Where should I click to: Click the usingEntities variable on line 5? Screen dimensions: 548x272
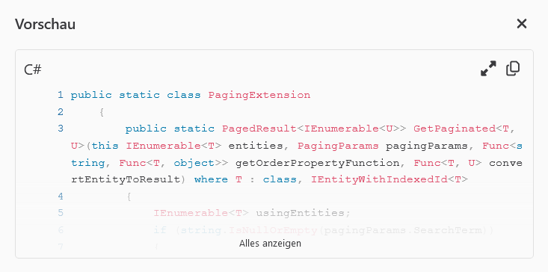[301, 213]
